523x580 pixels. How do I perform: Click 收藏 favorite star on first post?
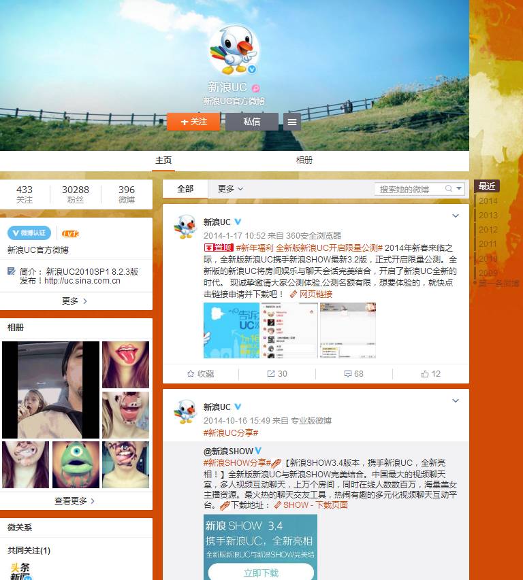(x=200, y=374)
